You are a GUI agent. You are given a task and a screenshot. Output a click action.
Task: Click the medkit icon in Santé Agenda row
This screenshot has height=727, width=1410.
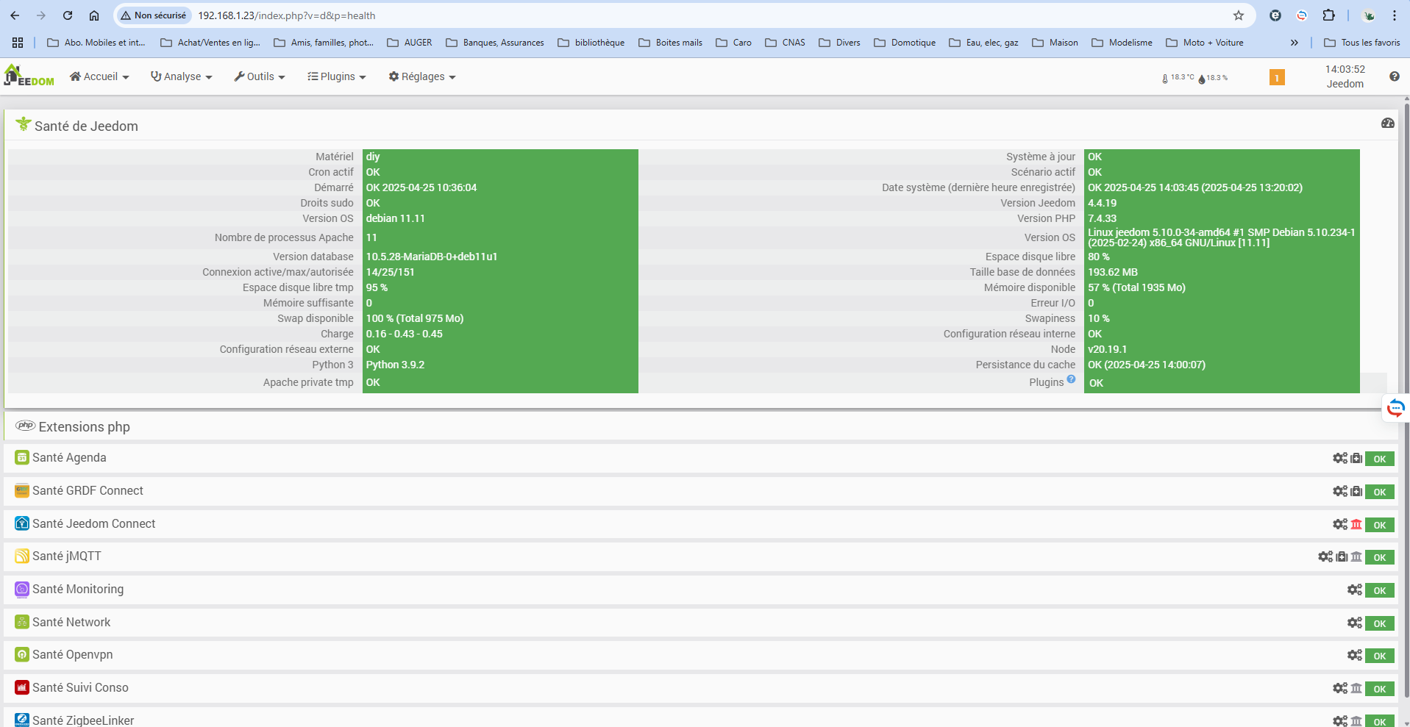[x=1356, y=458]
